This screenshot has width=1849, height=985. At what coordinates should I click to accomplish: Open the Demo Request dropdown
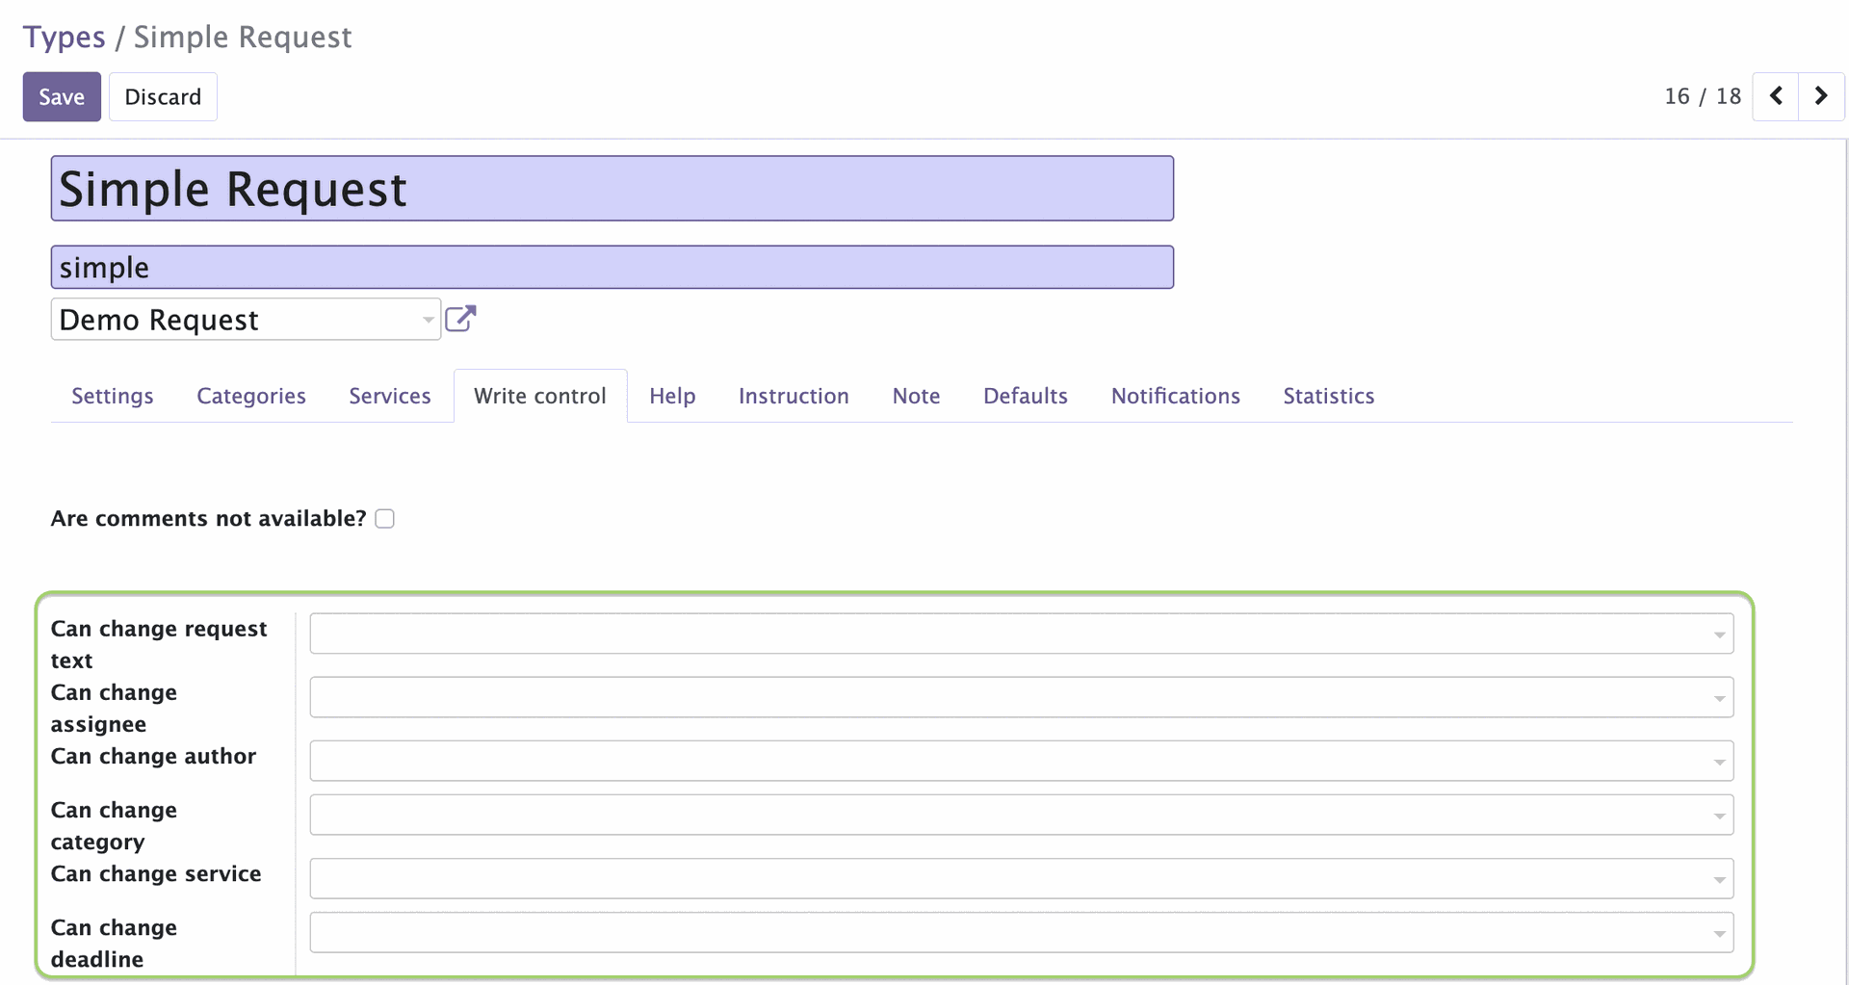(x=246, y=319)
